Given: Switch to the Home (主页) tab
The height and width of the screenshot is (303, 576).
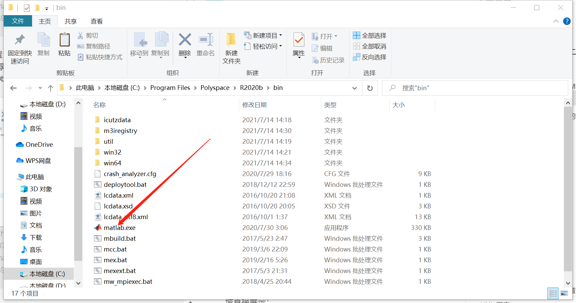Looking at the screenshot, I should 45,21.
